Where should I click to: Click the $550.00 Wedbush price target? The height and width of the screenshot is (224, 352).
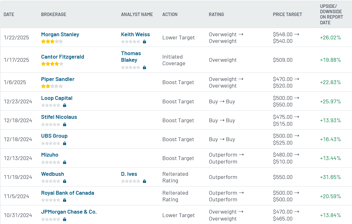[x=283, y=177]
